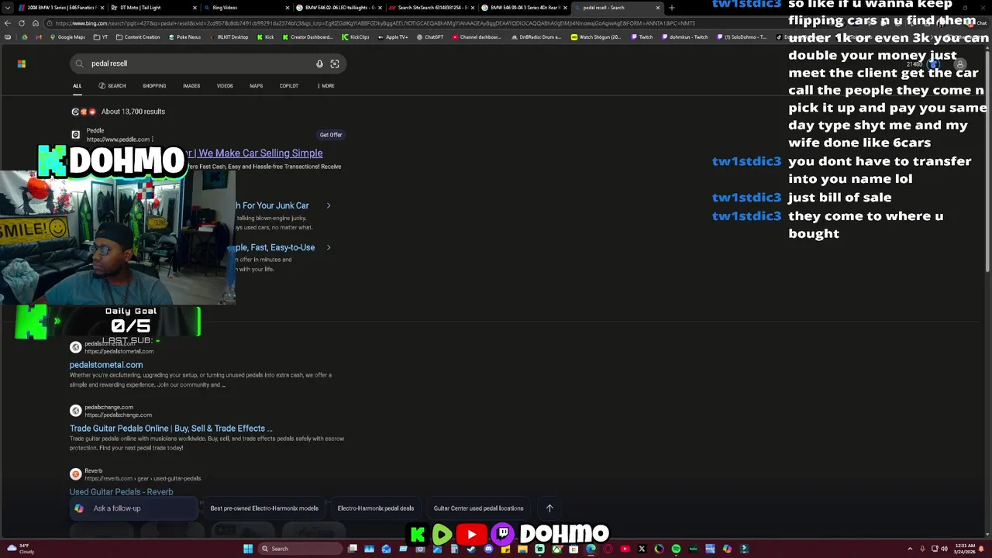Open the pedalstometal.com result link
The image size is (992, 558).
point(106,365)
